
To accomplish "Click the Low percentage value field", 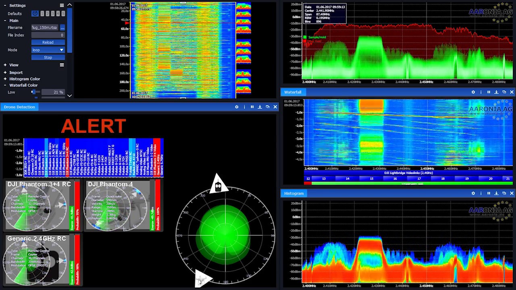I will point(54,92).
